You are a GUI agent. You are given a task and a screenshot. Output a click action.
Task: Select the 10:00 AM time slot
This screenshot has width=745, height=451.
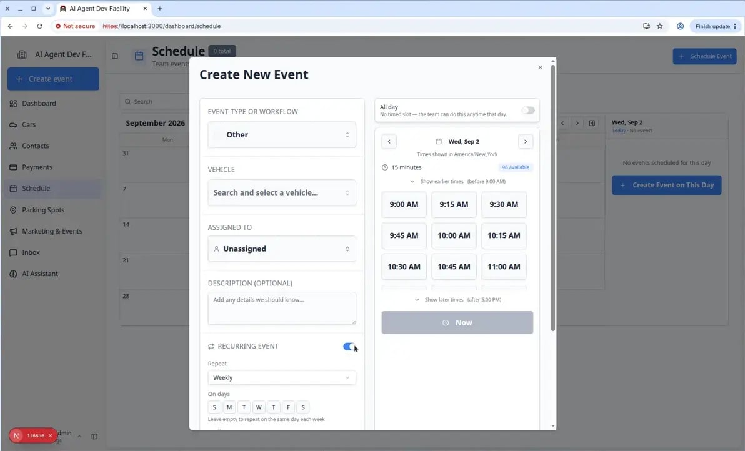pos(454,236)
